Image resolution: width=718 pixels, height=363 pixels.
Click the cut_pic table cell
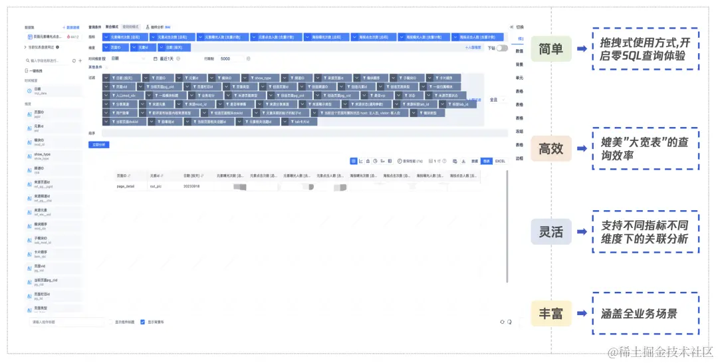click(x=156, y=187)
